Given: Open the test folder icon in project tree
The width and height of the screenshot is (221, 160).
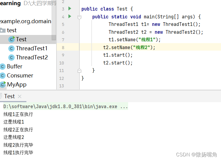Looking at the screenshot, I should click(3, 30).
